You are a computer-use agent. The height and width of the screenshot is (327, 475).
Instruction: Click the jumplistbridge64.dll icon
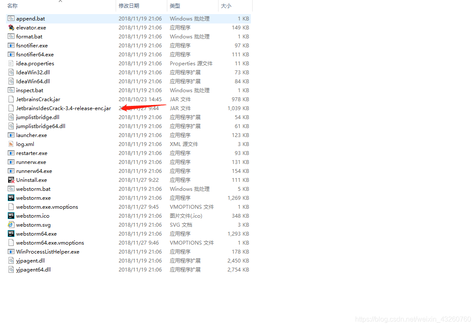click(x=11, y=126)
